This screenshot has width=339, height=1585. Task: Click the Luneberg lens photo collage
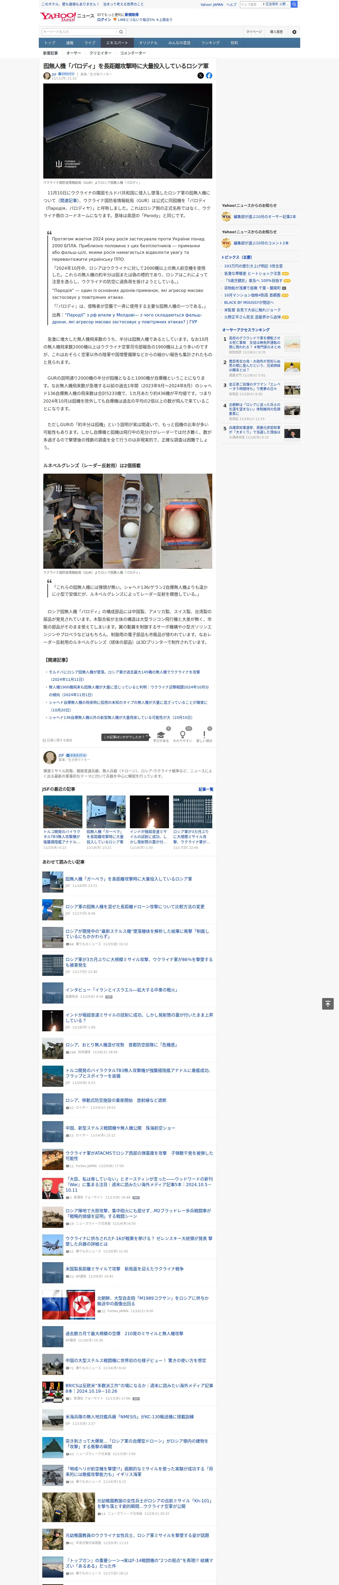[x=127, y=521]
